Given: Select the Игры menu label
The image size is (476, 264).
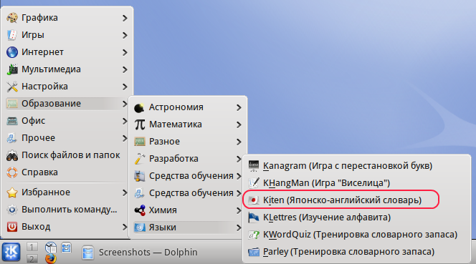Looking at the screenshot, I should (33, 35).
